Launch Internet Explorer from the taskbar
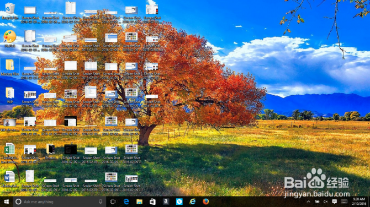This screenshot has height=207, width=370. (x=193, y=201)
